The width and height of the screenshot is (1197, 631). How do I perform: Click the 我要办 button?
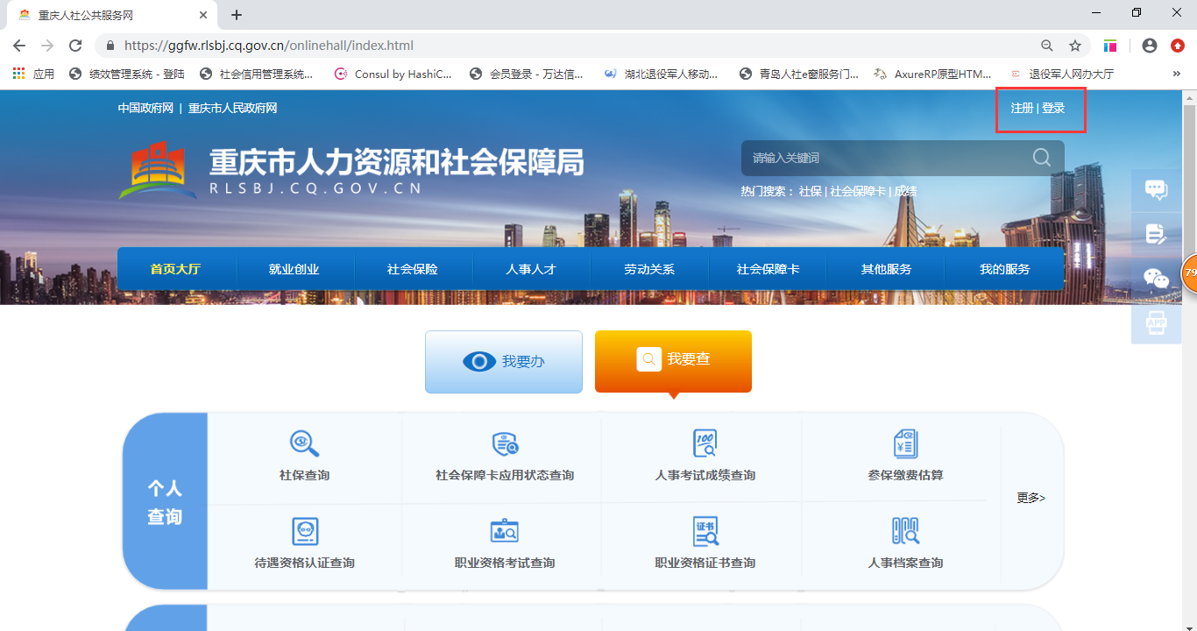504,361
